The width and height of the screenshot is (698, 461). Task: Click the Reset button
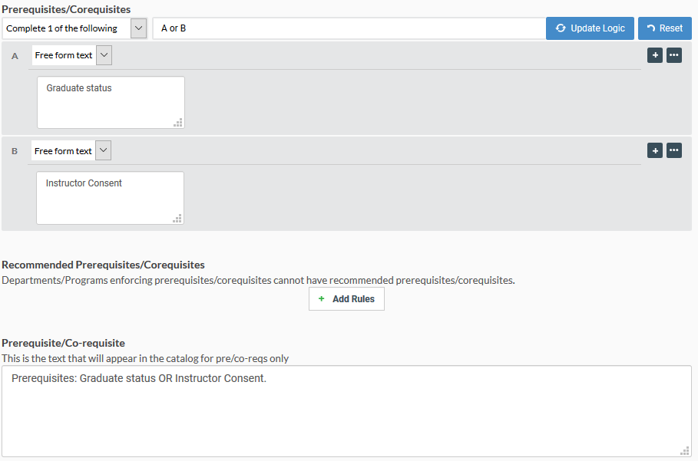click(x=665, y=28)
